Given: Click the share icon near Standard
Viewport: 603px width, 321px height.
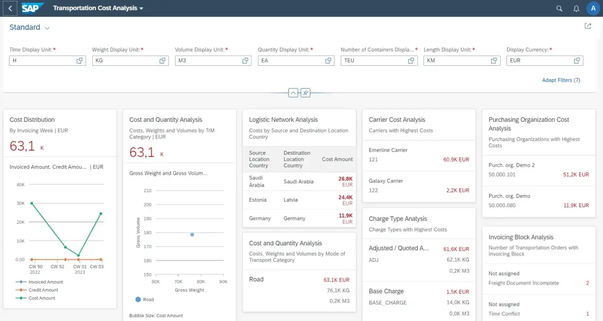Looking at the screenshot, I should [x=588, y=26].
